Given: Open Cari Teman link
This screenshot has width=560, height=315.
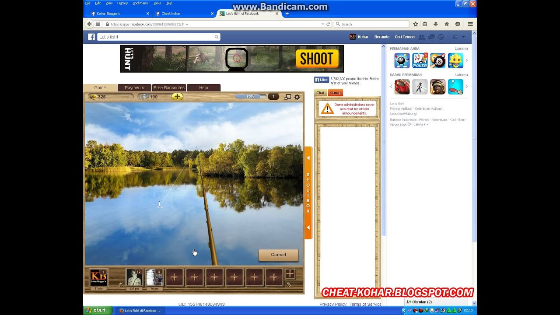Looking at the screenshot, I should coord(405,37).
